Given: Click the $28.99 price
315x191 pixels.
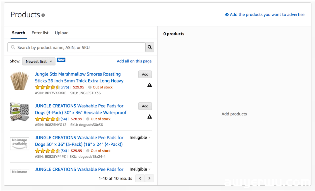Looking at the screenshot, I should coord(77,119).
